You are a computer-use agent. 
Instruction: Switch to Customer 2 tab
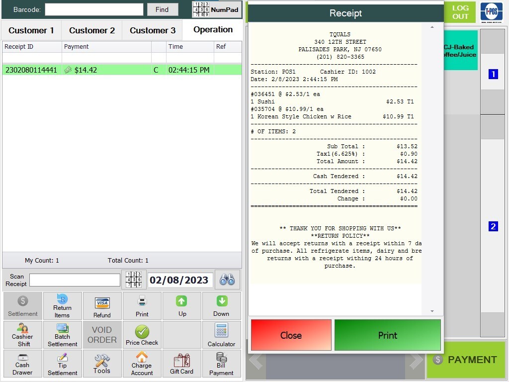click(x=92, y=30)
